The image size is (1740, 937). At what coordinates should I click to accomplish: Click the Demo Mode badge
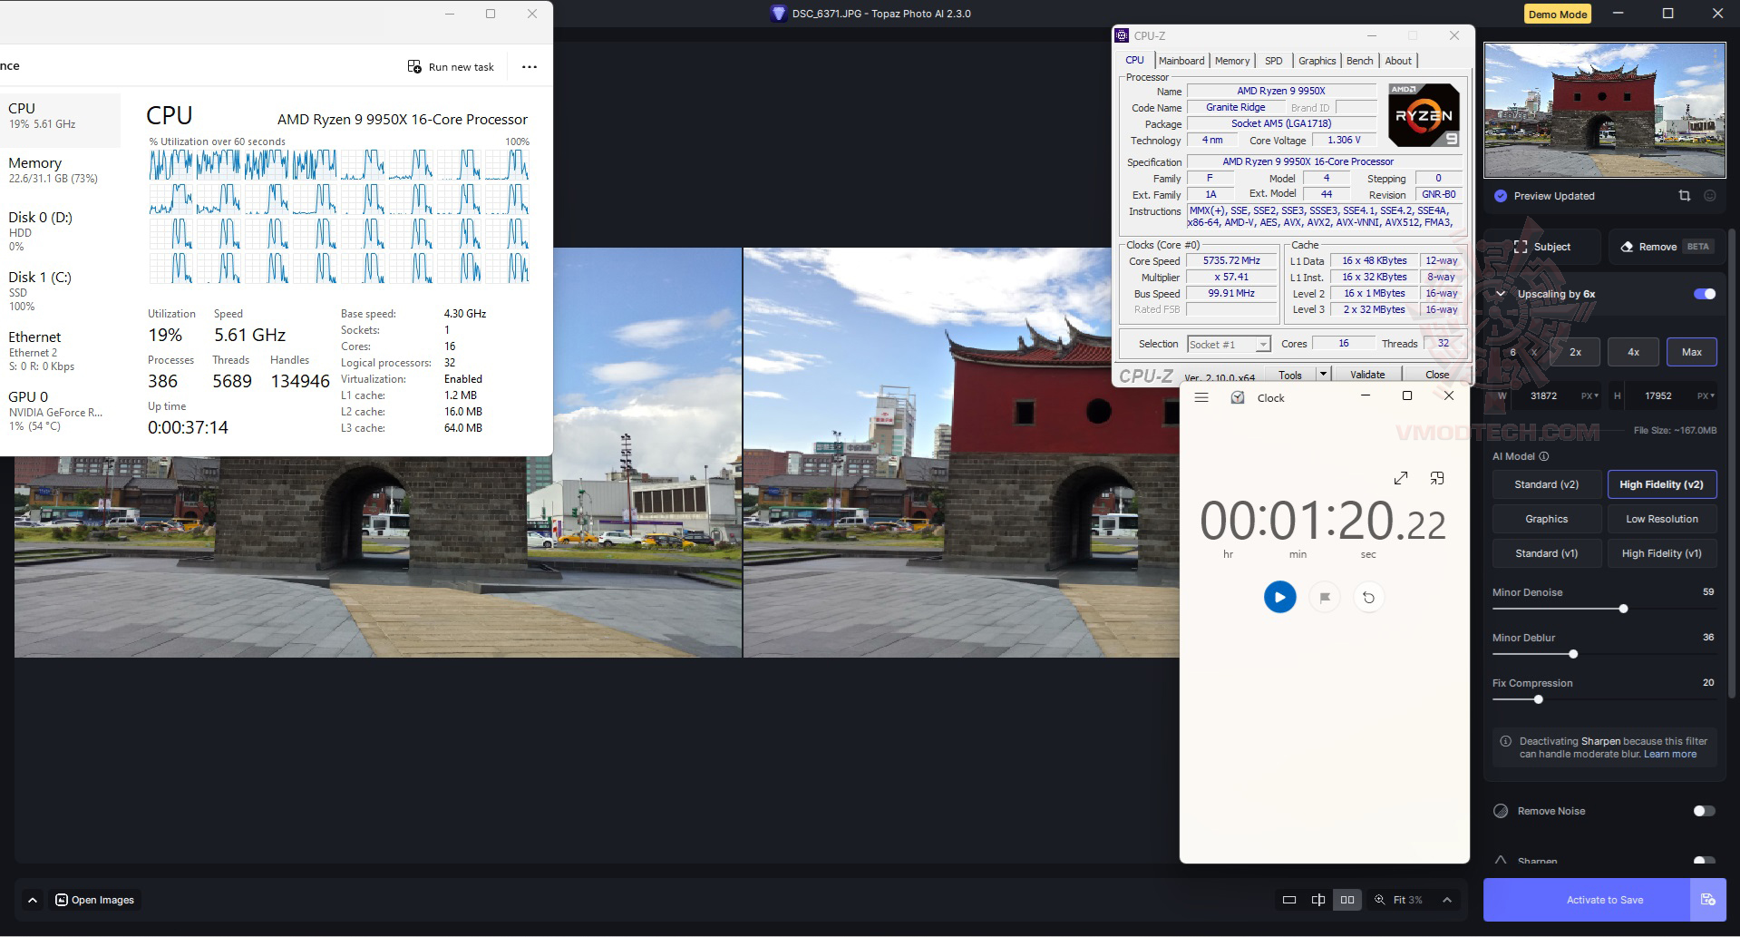(1557, 15)
